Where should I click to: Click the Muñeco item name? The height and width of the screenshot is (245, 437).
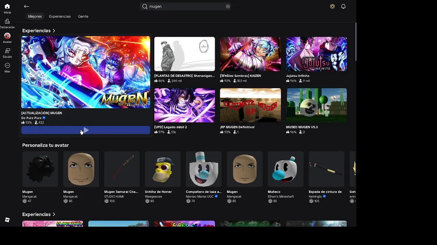[274, 192]
